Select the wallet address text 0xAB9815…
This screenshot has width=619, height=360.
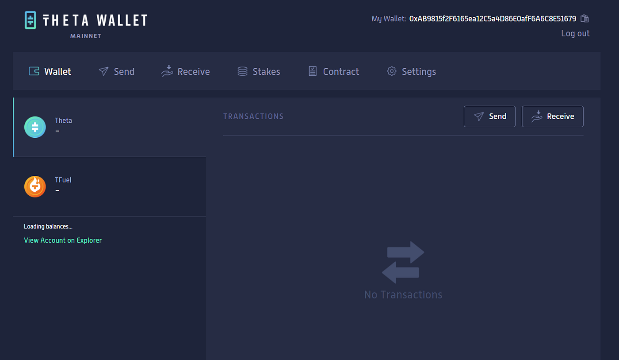point(493,19)
